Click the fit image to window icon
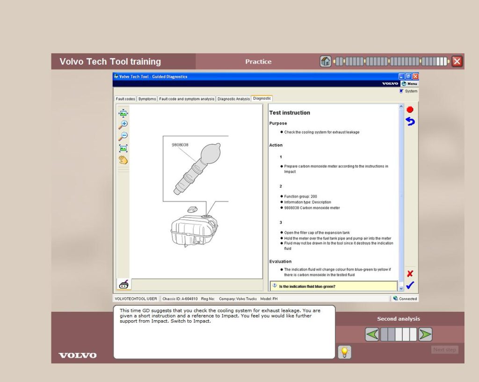Viewport: 479px width, 382px height. [123, 148]
